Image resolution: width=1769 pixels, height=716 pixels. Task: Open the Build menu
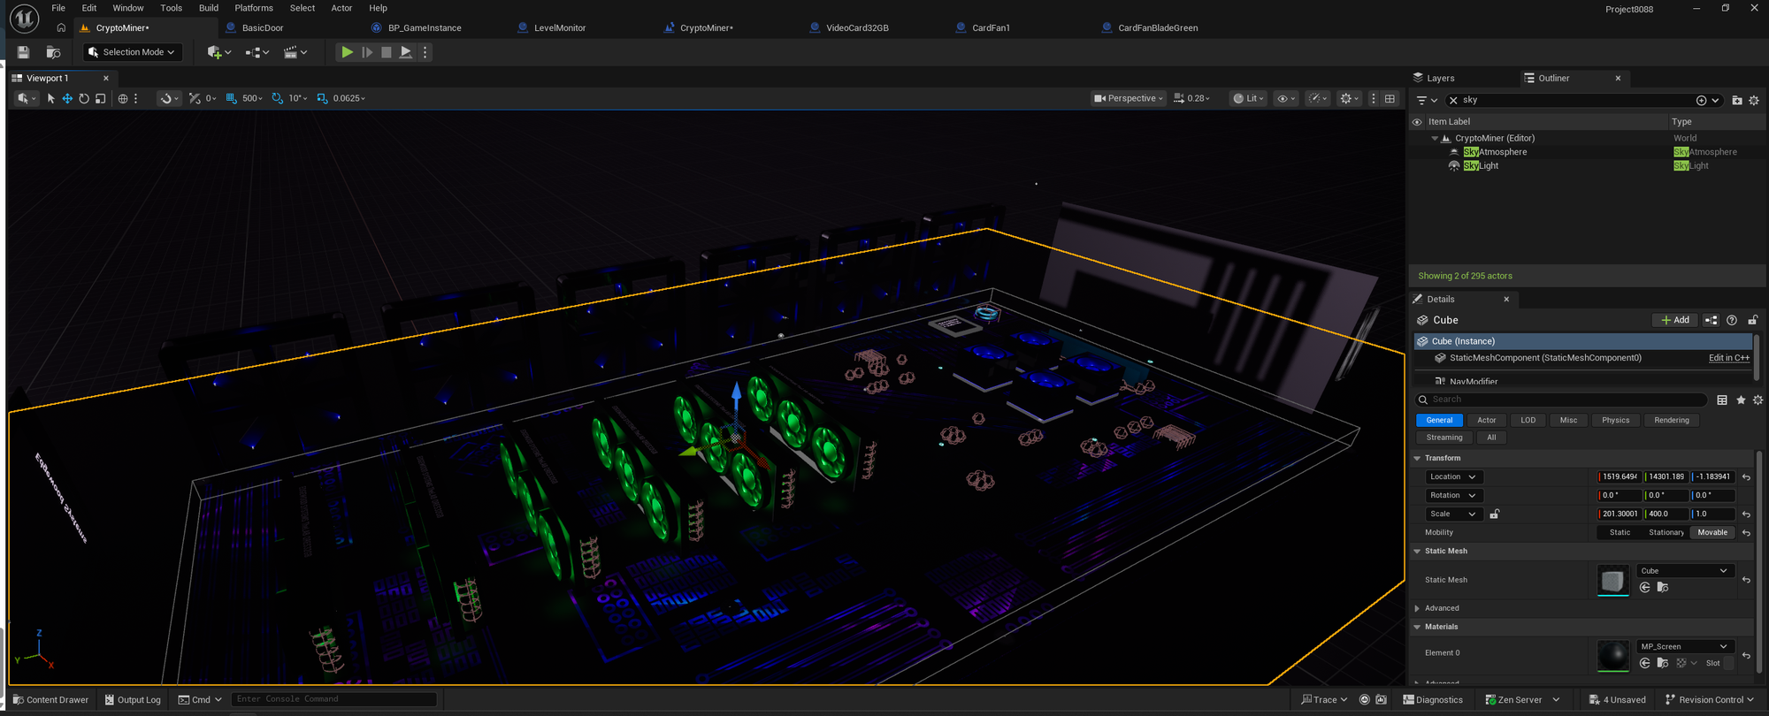click(x=209, y=8)
